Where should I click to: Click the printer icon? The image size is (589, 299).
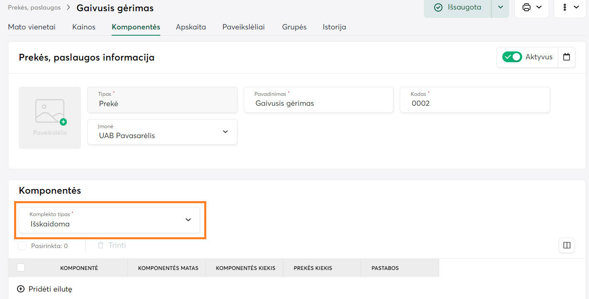tap(527, 7)
